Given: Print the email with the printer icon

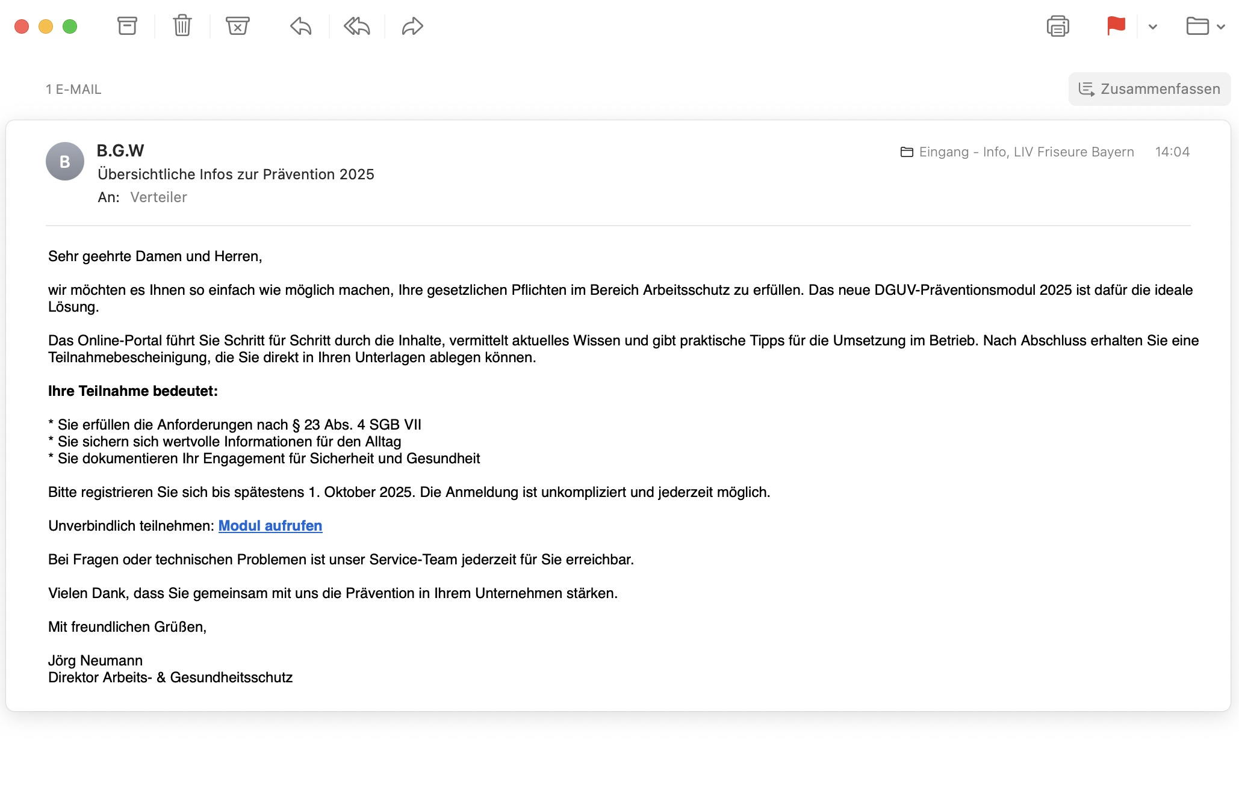Looking at the screenshot, I should pyautogui.click(x=1058, y=26).
